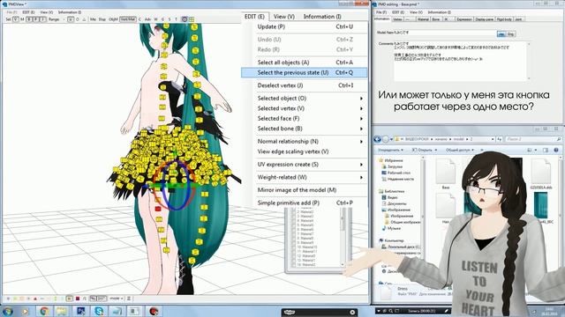Viewport: 565px width, 317px height.
Task: Open Google Chrome from the taskbar
Action: [44, 311]
